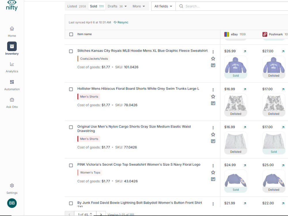The height and width of the screenshot is (216, 288).
Task: Select all items checkbox in header
Action: click(71, 34)
